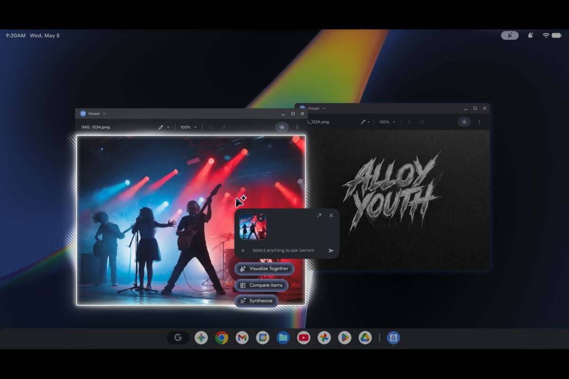569x379 pixels.
Task: Open the three-dot menu in front Viewer
Action: [x=297, y=127]
